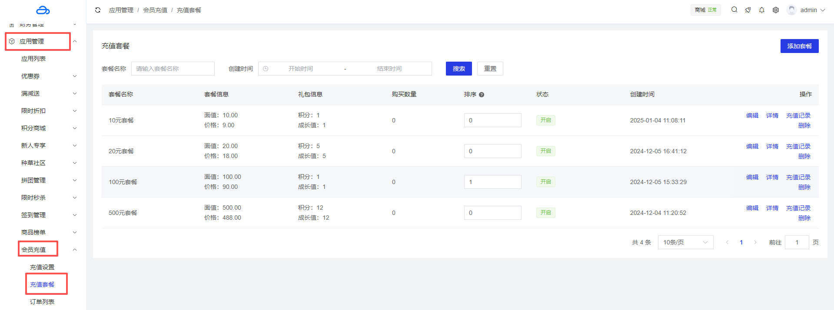Click the notification bell icon
Image resolution: width=834 pixels, height=310 pixels.
coord(761,10)
